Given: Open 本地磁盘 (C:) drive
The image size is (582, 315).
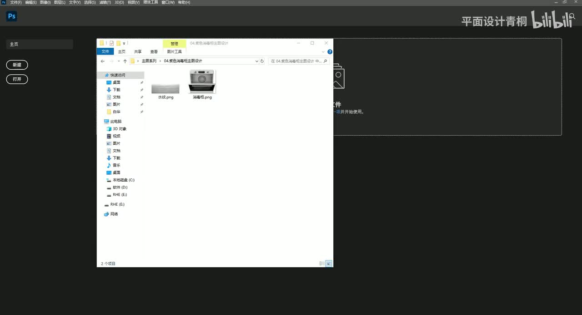Looking at the screenshot, I should click(x=124, y=180).
